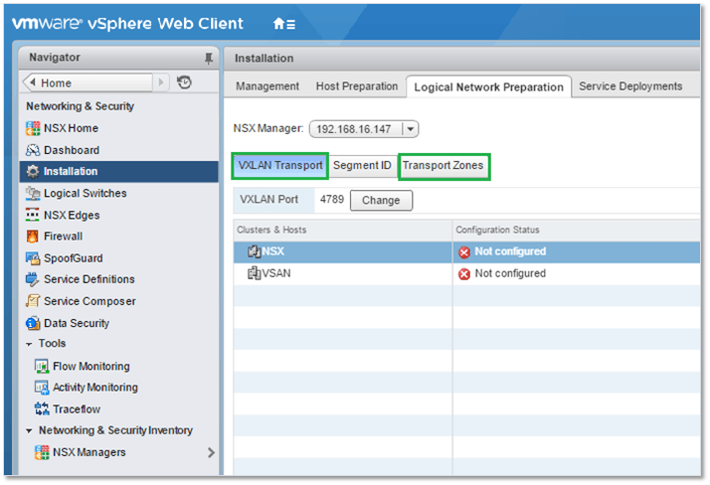
Task: Open the NSX Manager IP dropdown
Action: [411, 129]
